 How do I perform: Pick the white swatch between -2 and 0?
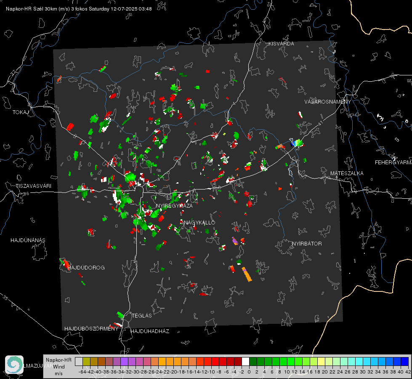coord(245,361)
